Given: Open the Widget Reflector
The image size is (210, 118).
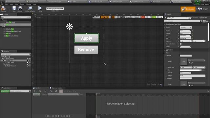Looking at the screenshot, I should 30,9.
